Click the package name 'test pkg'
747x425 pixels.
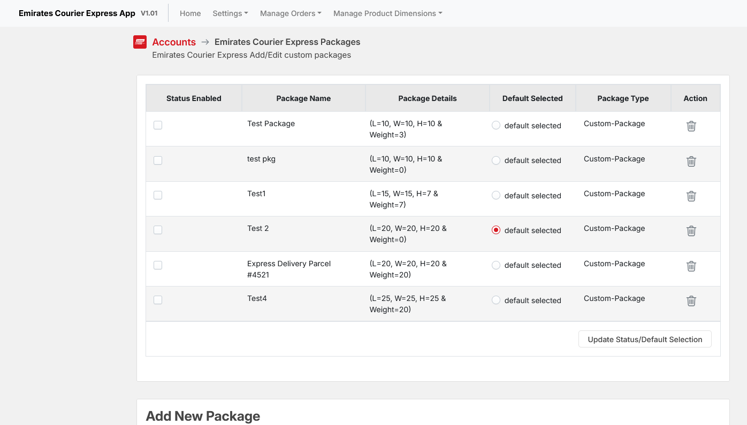[x=261, y=159]
